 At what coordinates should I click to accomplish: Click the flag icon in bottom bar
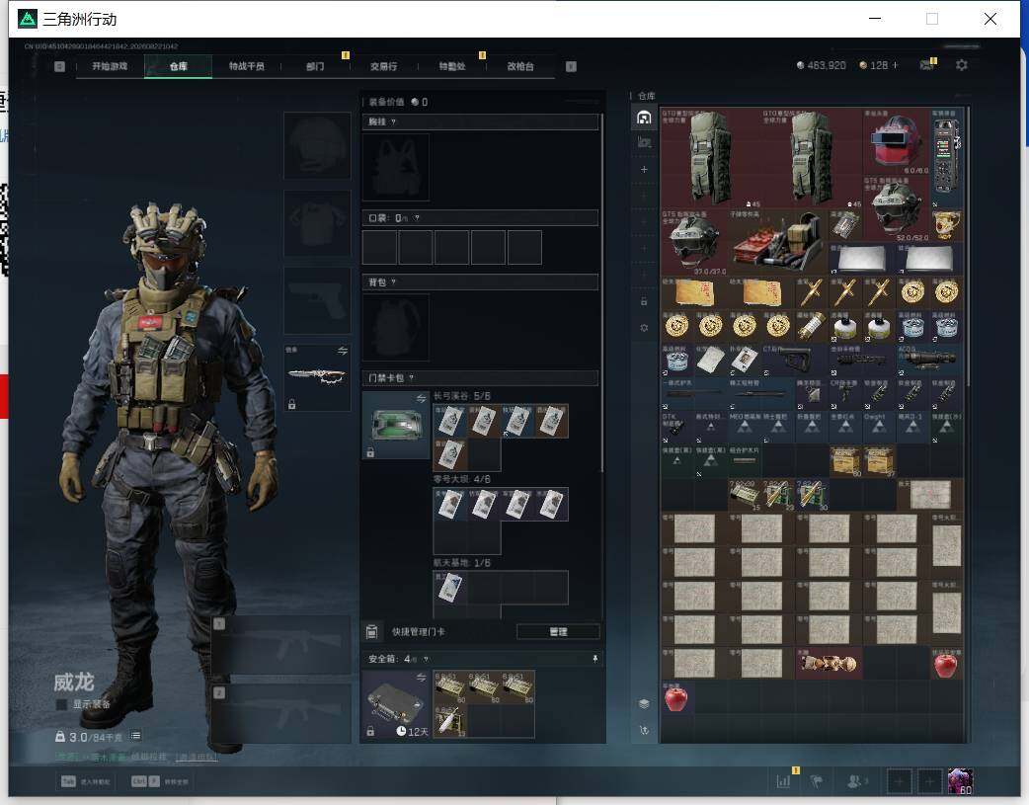(x=817, y=781)
